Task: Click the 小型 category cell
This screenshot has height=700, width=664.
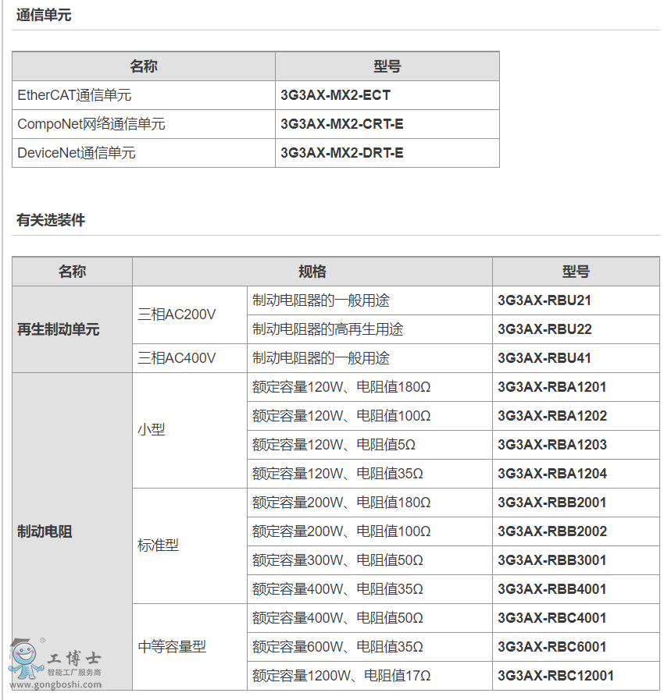Action: click(x=190, y=430)
